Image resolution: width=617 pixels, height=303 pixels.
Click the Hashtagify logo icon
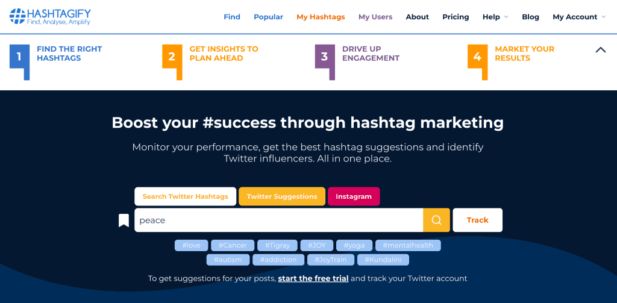point(17,16)
